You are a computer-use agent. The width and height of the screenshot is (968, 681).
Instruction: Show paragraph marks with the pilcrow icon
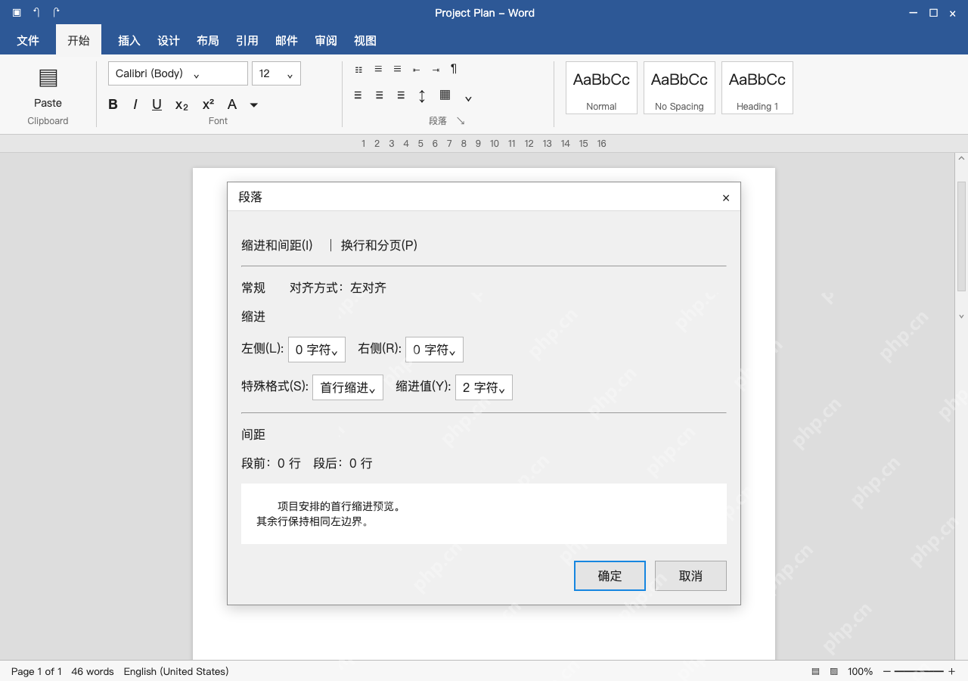click(454, 69)
